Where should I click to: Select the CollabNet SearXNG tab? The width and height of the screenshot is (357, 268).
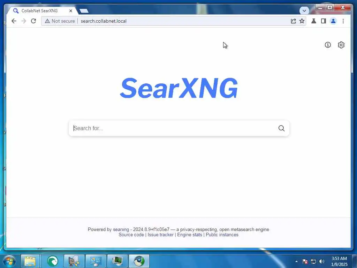click(x=40, y=11)
